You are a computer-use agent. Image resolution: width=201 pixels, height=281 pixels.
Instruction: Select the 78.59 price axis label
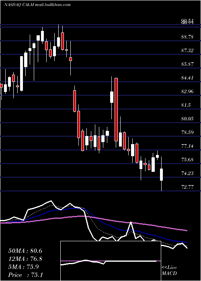[187, 132]
